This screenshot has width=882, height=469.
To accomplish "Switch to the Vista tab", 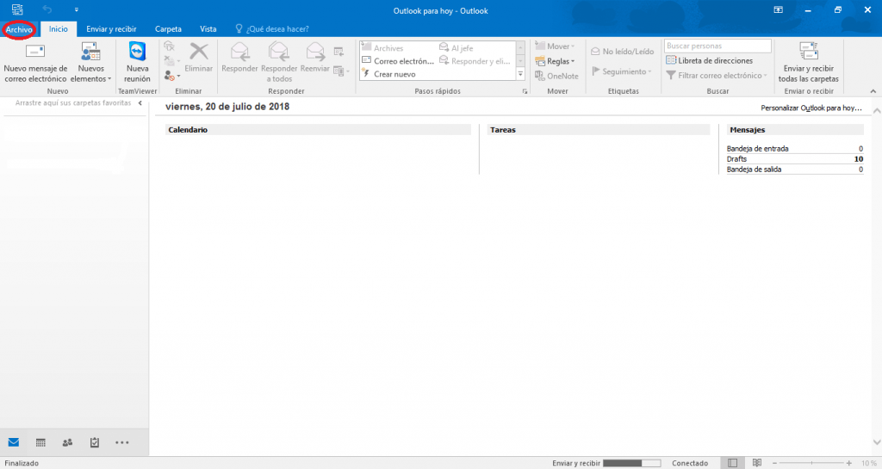I will 208,29.
